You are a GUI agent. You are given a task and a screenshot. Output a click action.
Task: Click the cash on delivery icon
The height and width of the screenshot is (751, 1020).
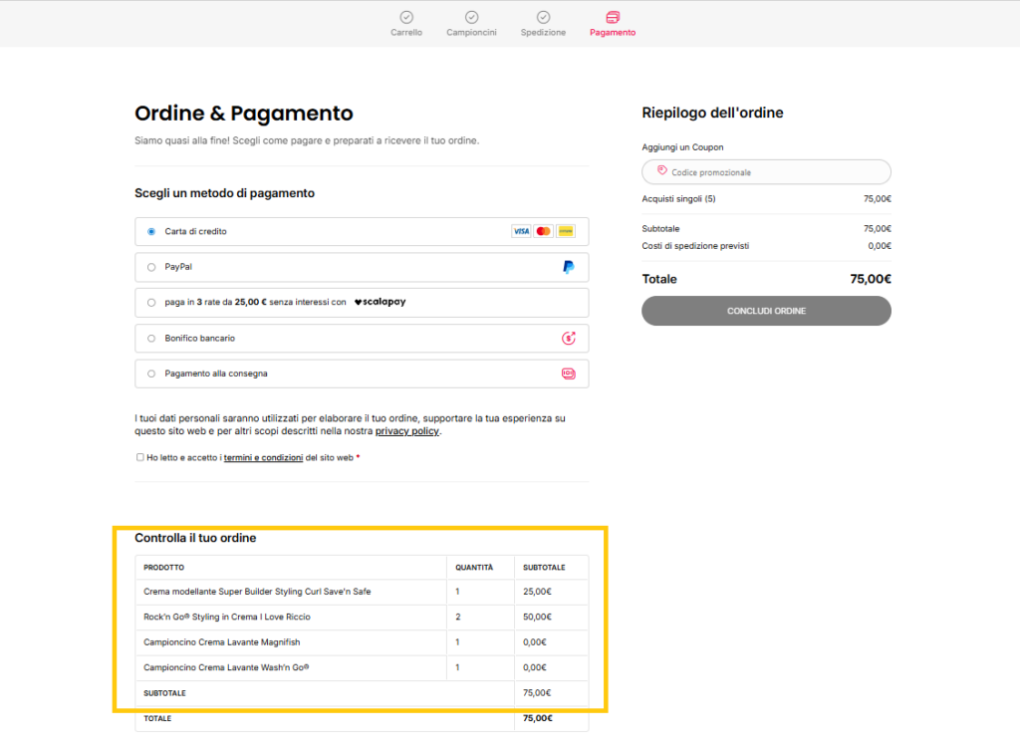point(569,374)
